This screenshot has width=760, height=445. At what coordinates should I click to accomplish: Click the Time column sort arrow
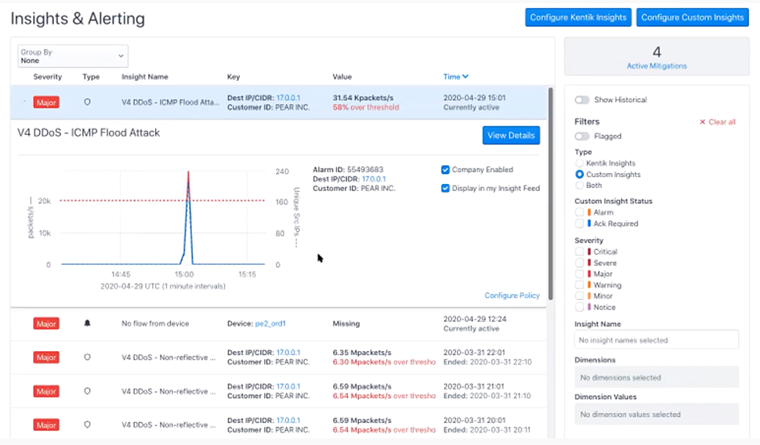coord(465,77)
